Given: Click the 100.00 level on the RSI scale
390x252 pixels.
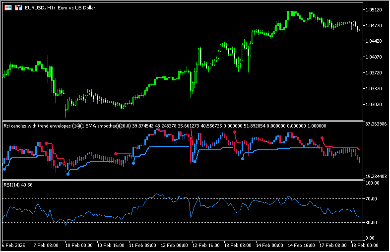Looking at the screenshot, I should [373, 183].
